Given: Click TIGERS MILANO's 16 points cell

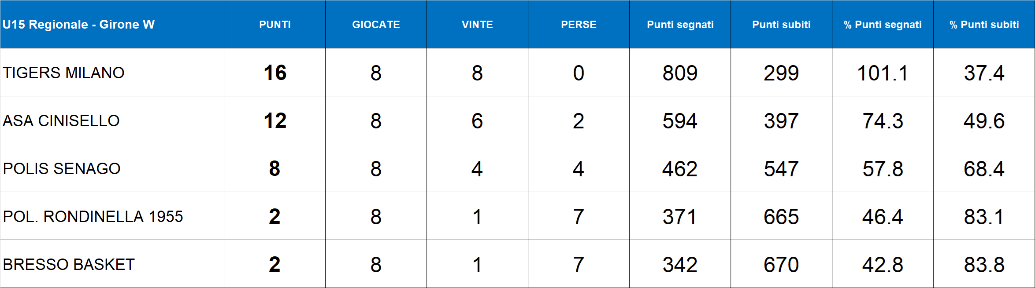Looking at the screenshot, I should click(275, 73).
